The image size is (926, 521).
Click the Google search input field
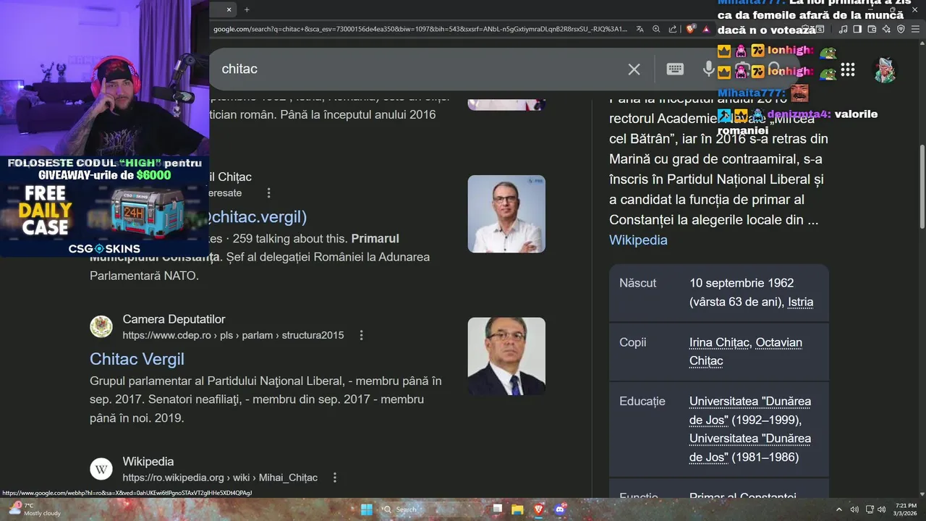tap(420, 69)
